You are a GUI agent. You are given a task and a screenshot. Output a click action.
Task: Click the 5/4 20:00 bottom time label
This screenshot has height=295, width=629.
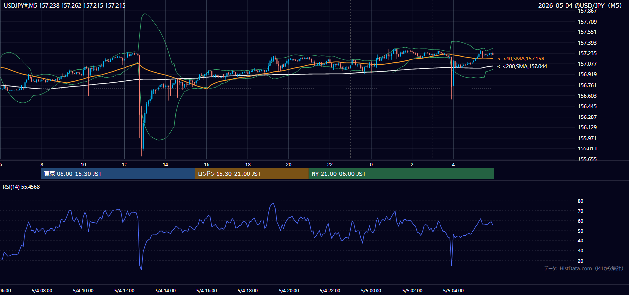289,291
